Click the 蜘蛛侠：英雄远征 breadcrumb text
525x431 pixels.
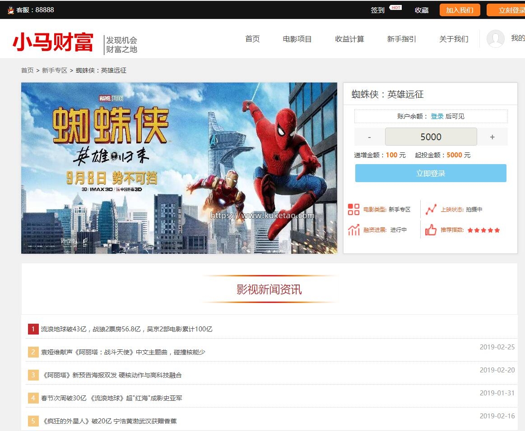[x=101, y=70]
